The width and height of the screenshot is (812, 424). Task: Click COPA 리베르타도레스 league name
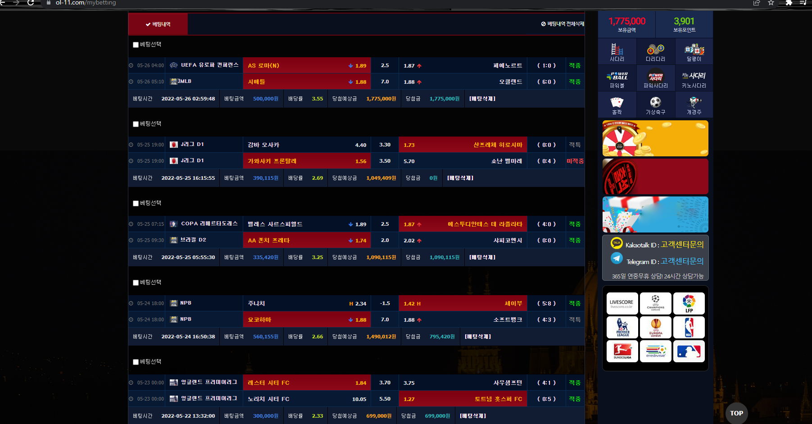[x=209, y=223]
